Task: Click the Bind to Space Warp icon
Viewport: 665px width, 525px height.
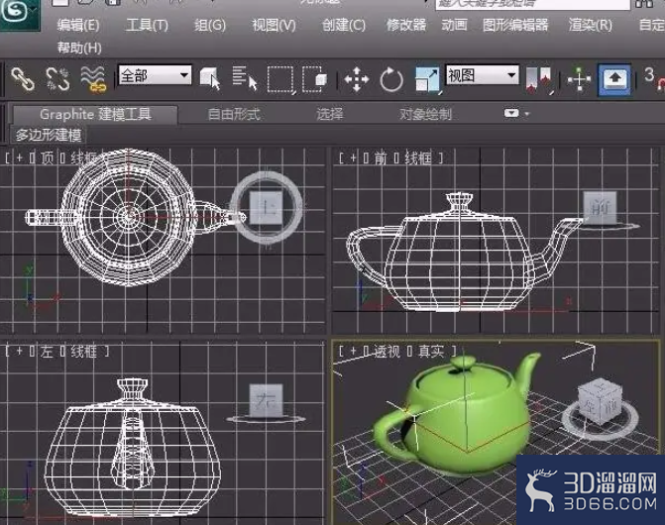Action: pos(93,79)
